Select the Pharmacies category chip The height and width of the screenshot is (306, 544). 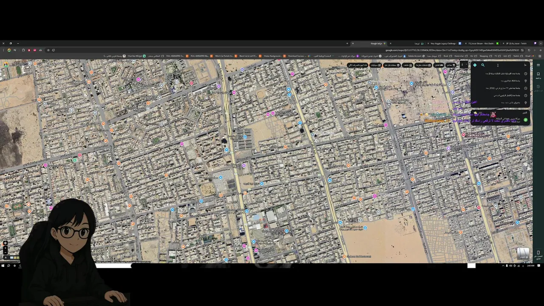tap(376, 65)
